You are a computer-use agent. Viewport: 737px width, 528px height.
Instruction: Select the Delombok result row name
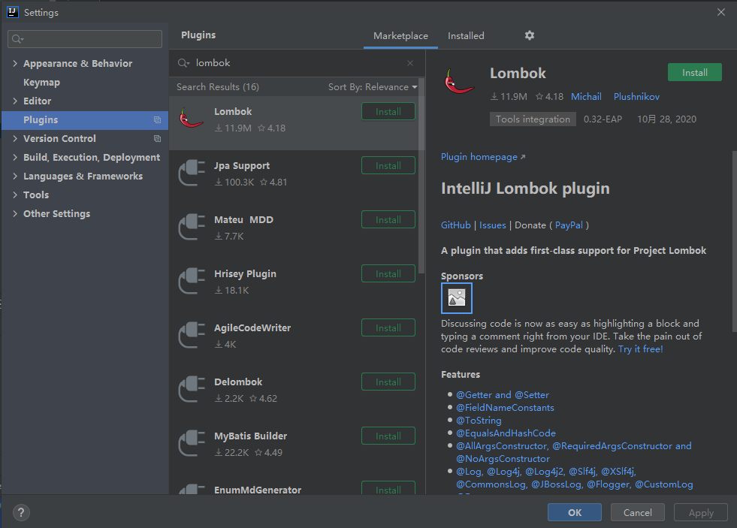(x=238, y=382)
